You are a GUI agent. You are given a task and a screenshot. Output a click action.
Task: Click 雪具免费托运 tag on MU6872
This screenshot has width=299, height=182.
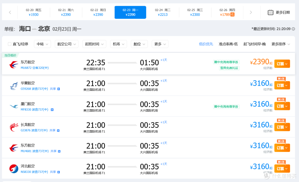pyautogui.click(x=229, y=68)
